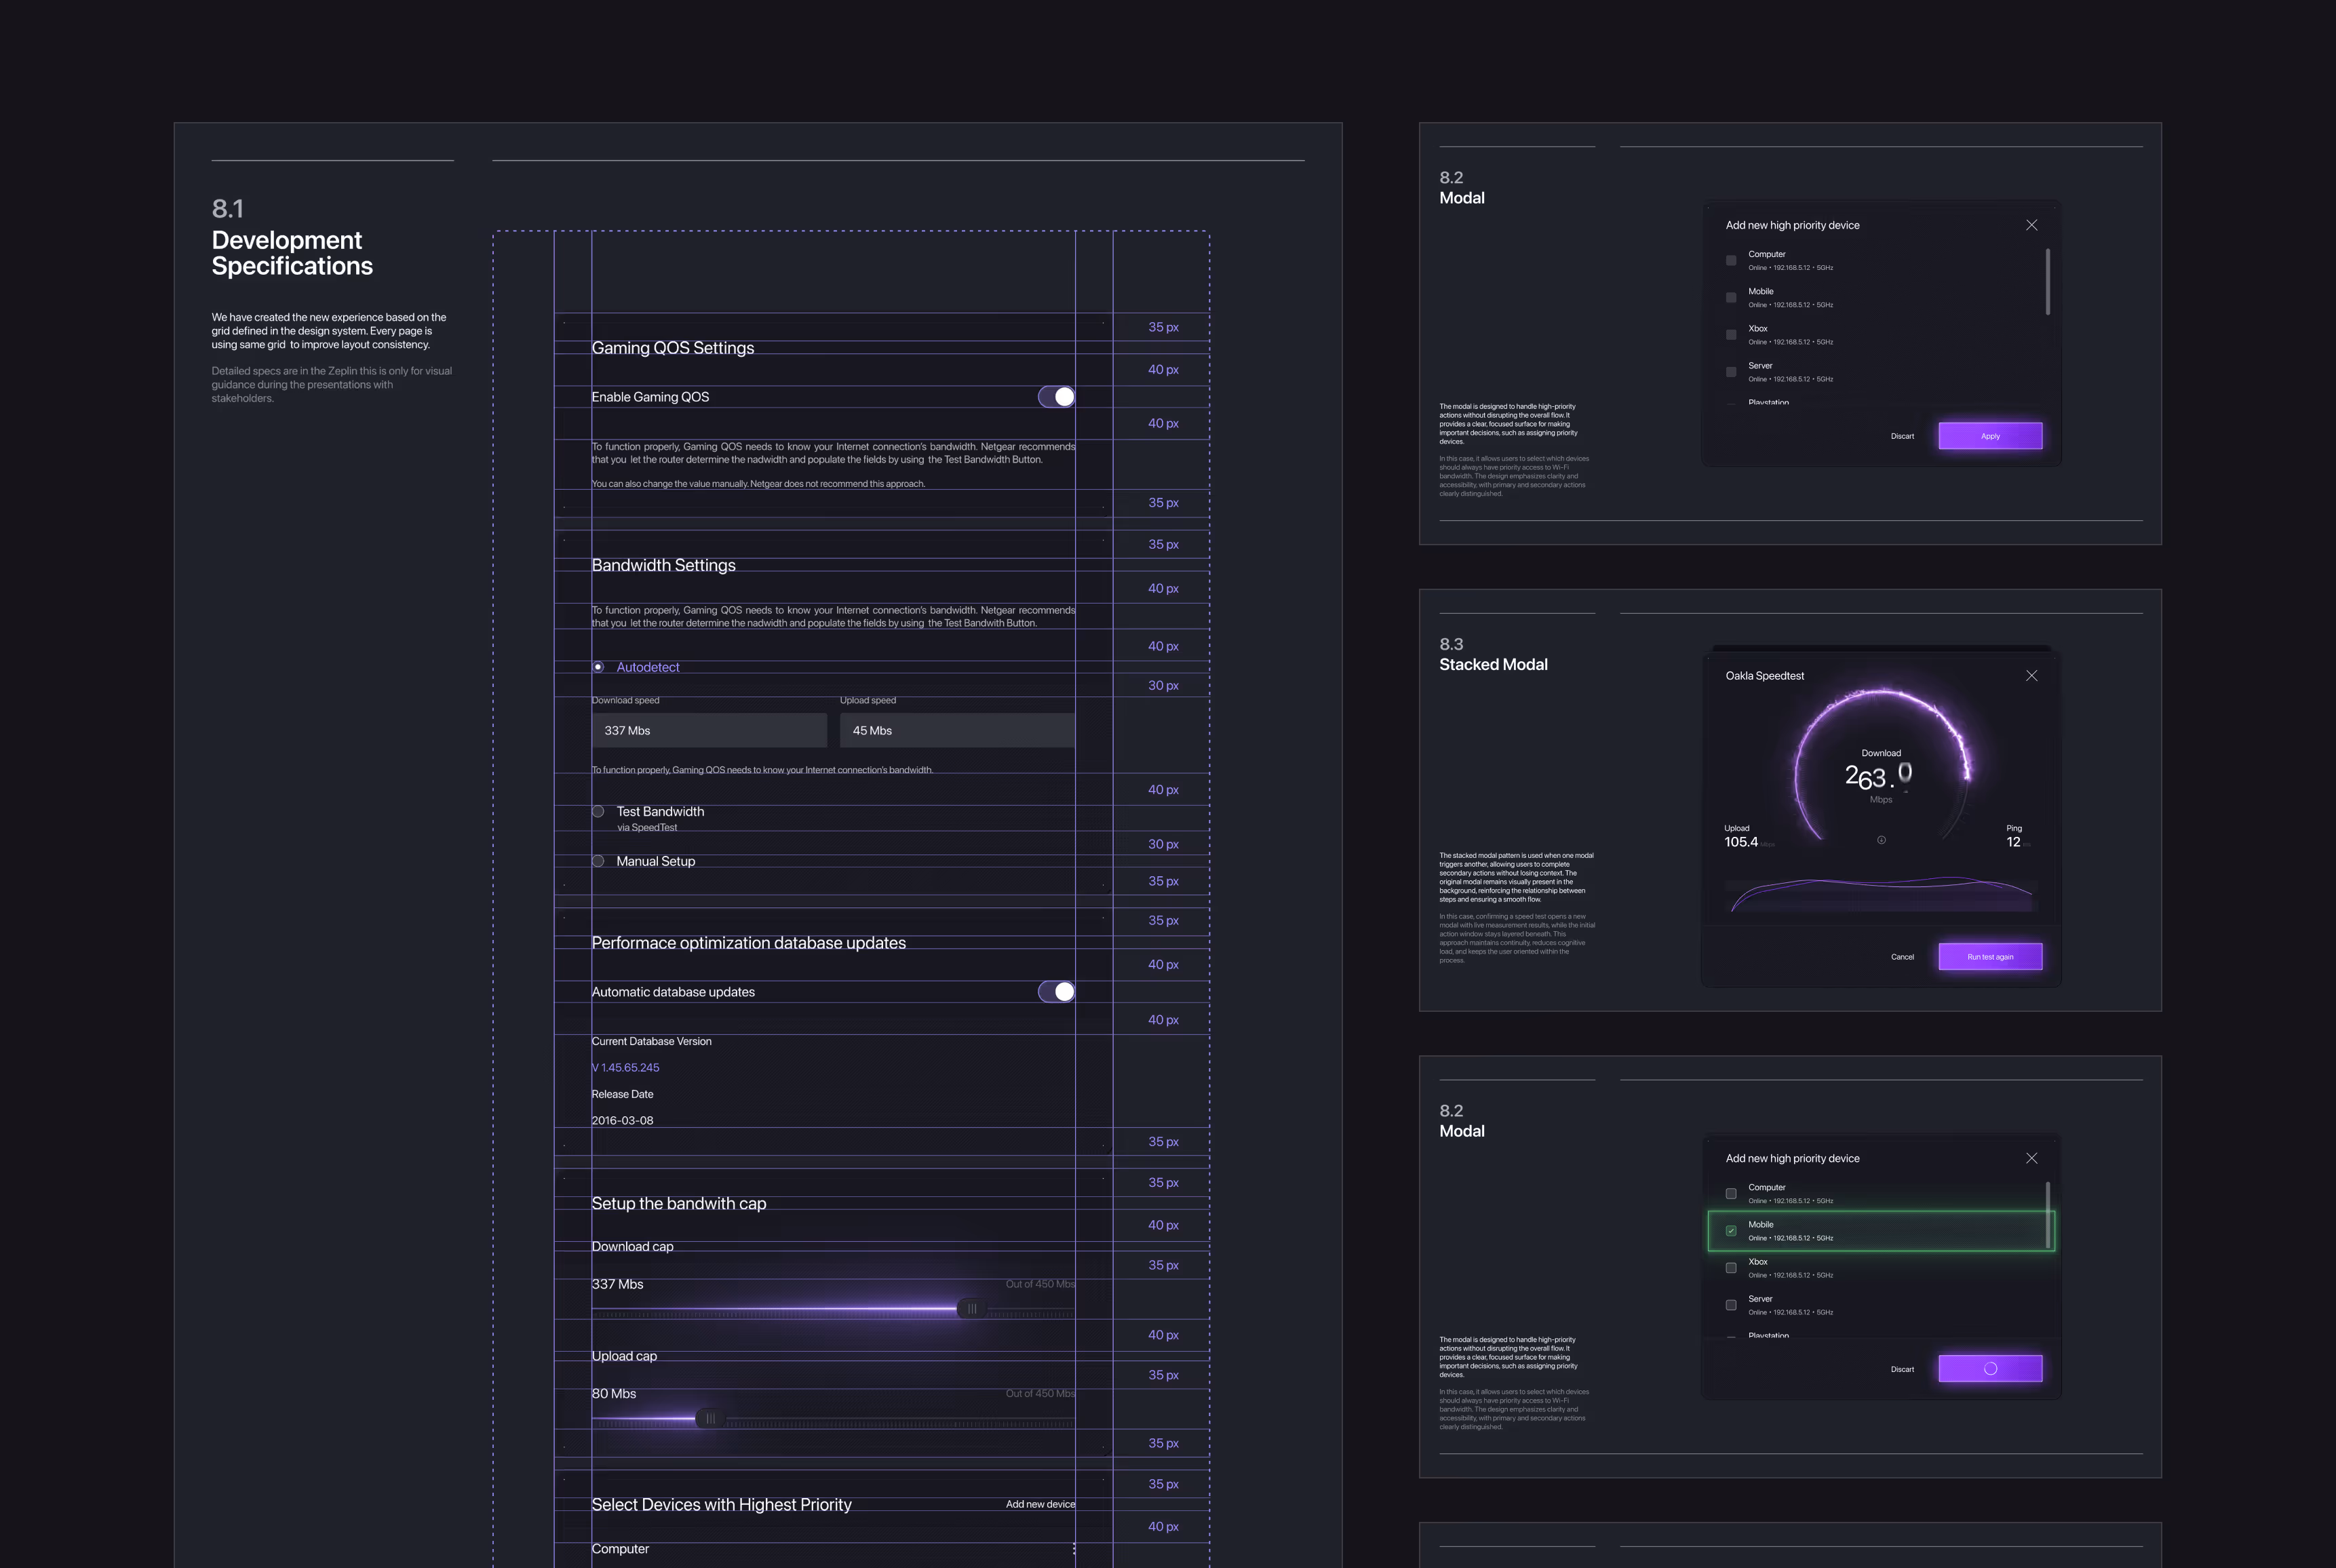Click Cancel in the Speedtest modal
2336x1568 pixels.
(x=1902, y=957)
